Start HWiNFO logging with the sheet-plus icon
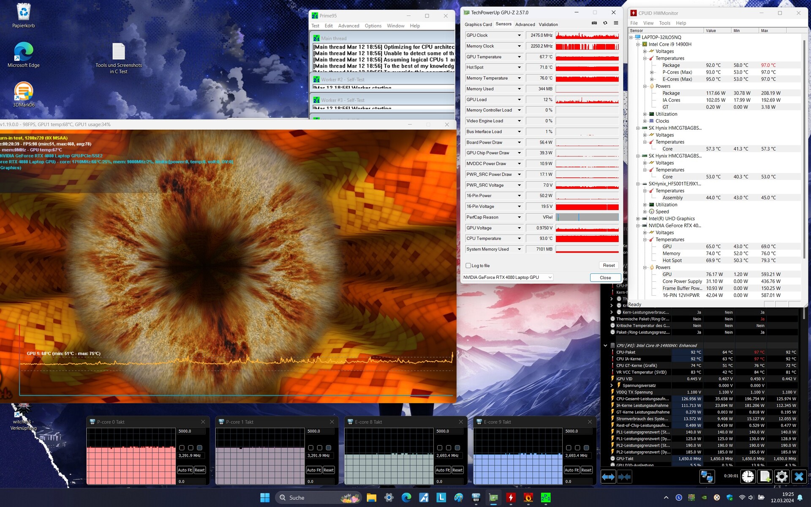 [765, 477]
